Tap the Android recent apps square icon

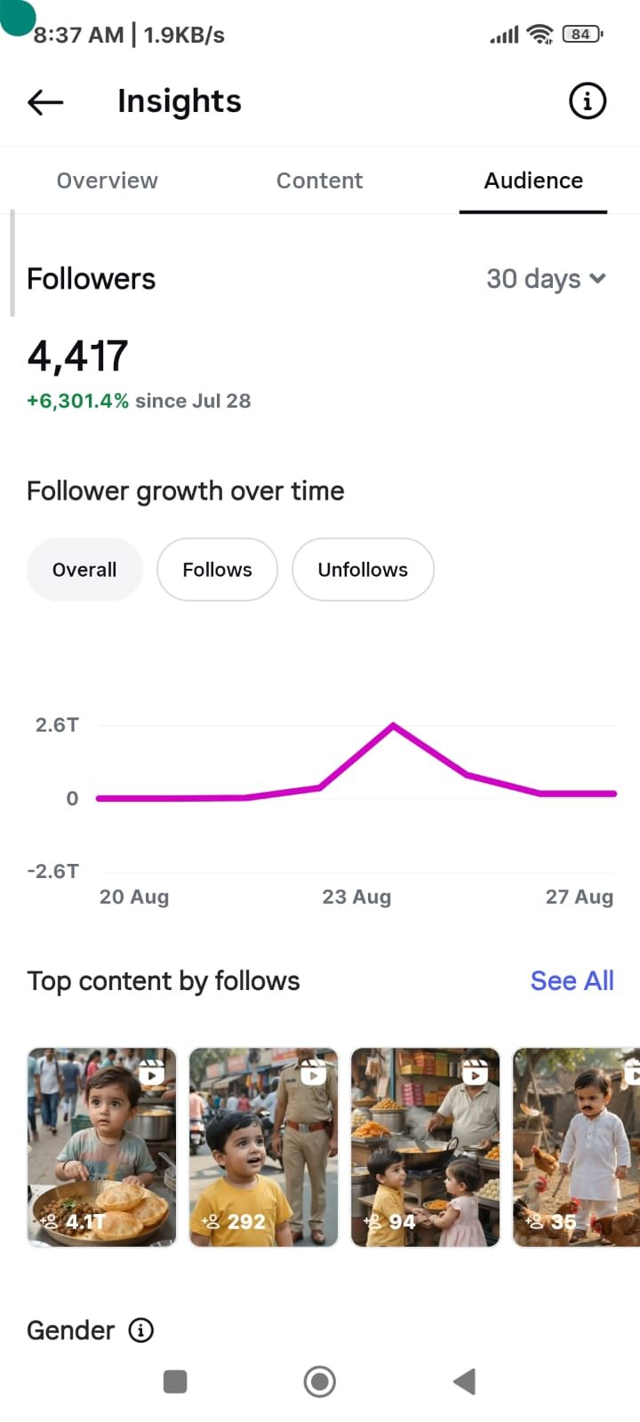[x=175, y=1382]
